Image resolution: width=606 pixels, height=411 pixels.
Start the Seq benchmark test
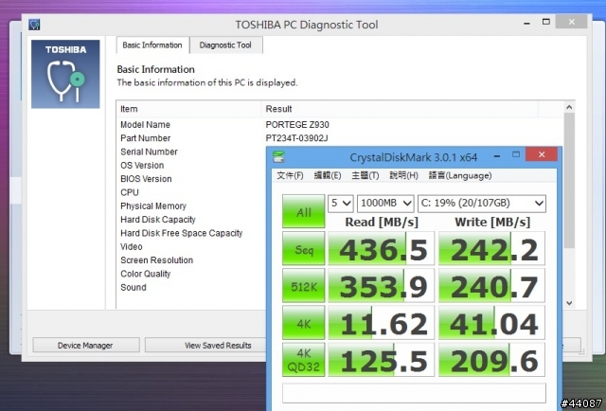[304, 248]
